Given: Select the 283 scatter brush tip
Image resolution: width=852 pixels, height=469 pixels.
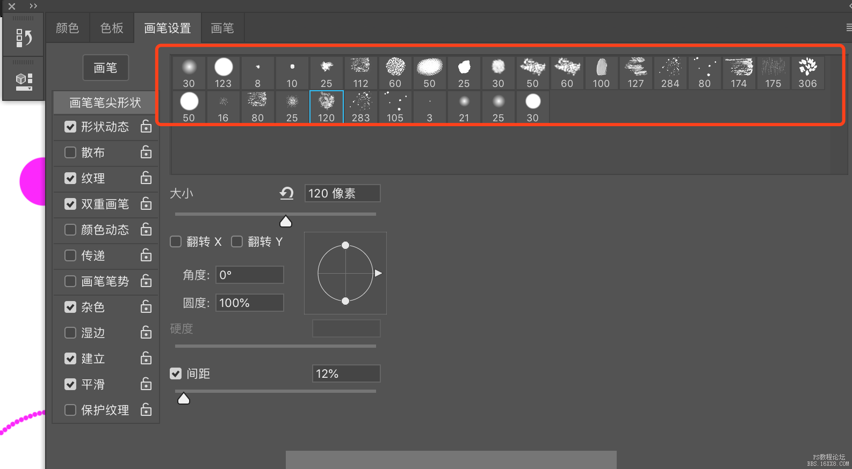Looking at the screenshot, I should point(361,107).
